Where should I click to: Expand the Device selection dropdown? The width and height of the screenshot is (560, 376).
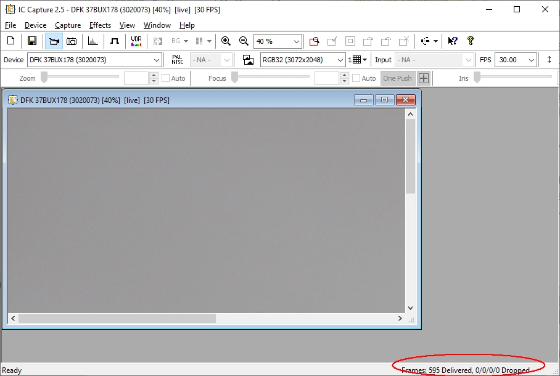point(157,60)
